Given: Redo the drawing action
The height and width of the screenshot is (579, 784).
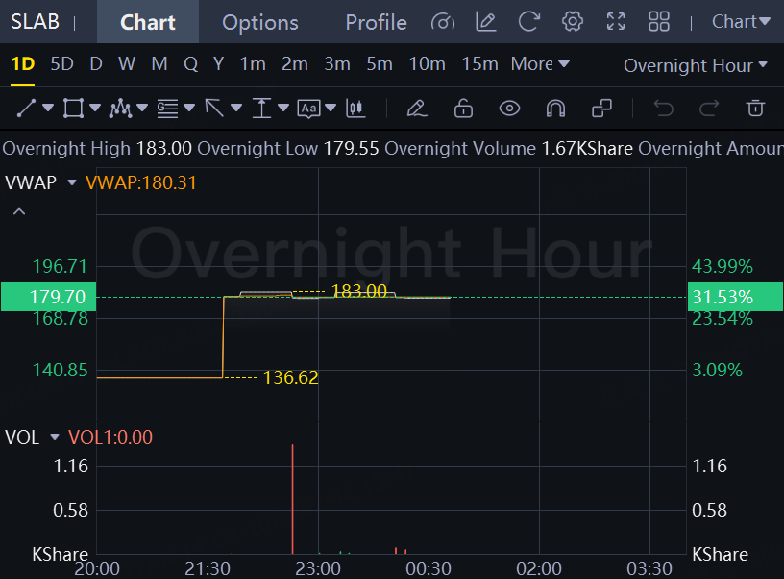Looking at the screenshot, I should tap(709, 108).
